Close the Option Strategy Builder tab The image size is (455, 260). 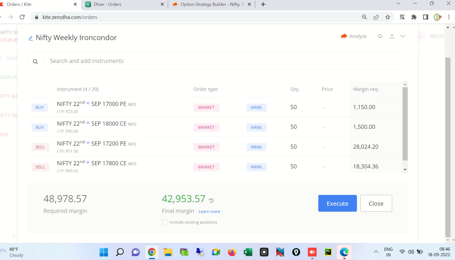tap(249, 4)
